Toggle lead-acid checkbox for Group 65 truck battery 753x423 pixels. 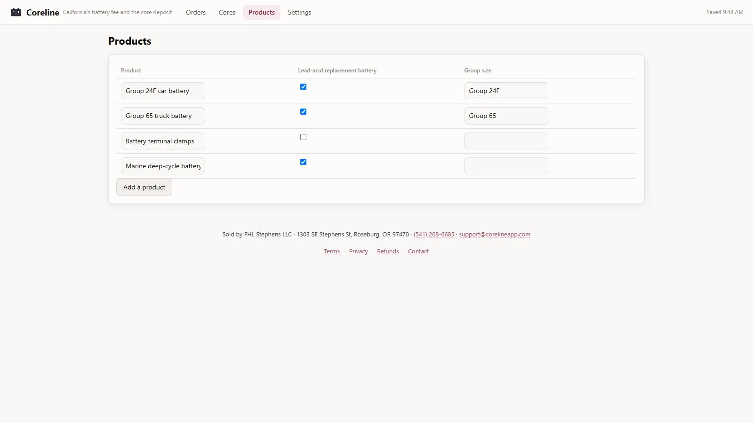[x=303, y=112]
